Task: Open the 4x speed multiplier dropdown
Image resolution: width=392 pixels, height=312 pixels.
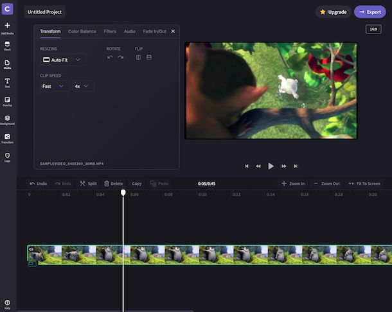Action: pos(83,86)
